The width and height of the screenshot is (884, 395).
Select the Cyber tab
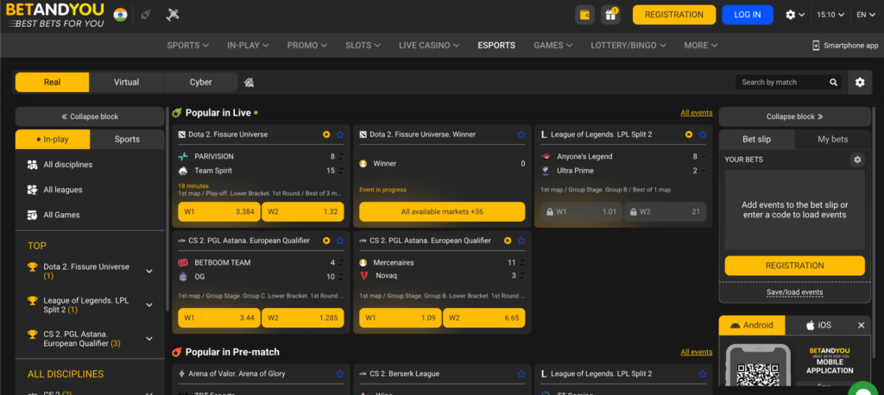click(200, 82)
